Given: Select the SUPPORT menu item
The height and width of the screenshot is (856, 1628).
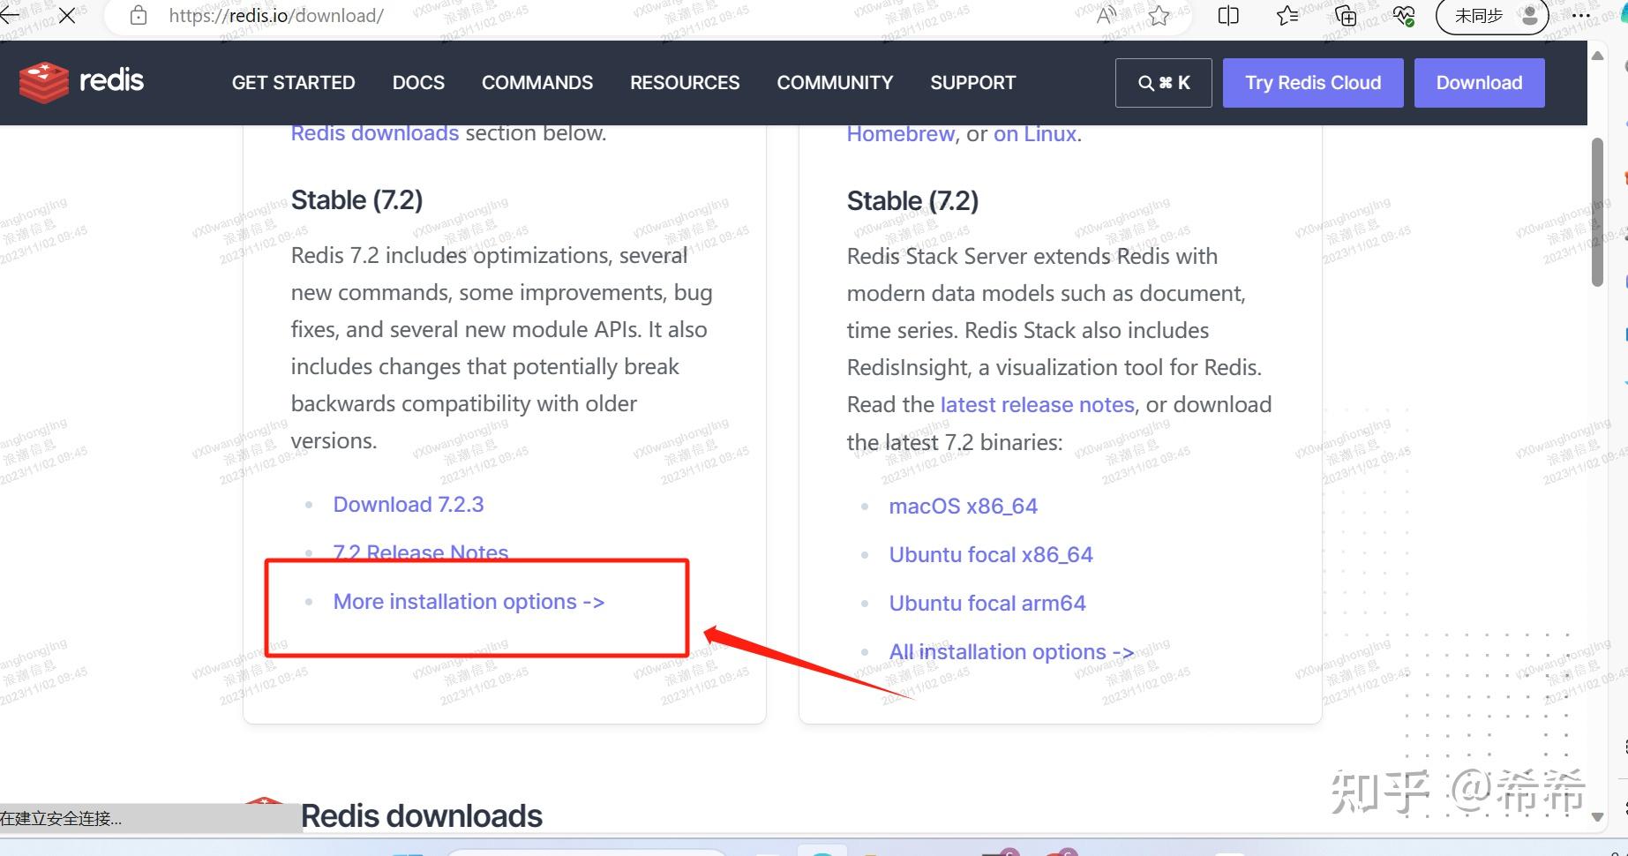Looking at the screenshot, I should coord(972,82).
